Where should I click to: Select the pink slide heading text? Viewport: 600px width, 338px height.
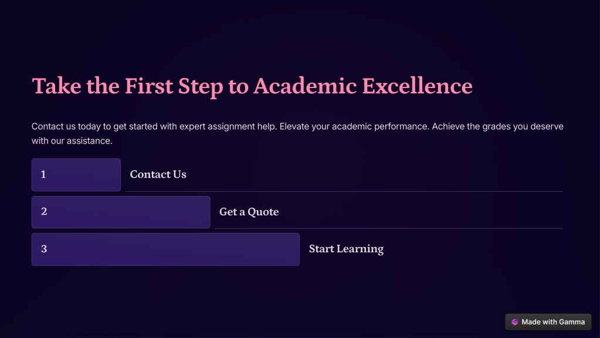pyautogui.click(x=252, y=86)
